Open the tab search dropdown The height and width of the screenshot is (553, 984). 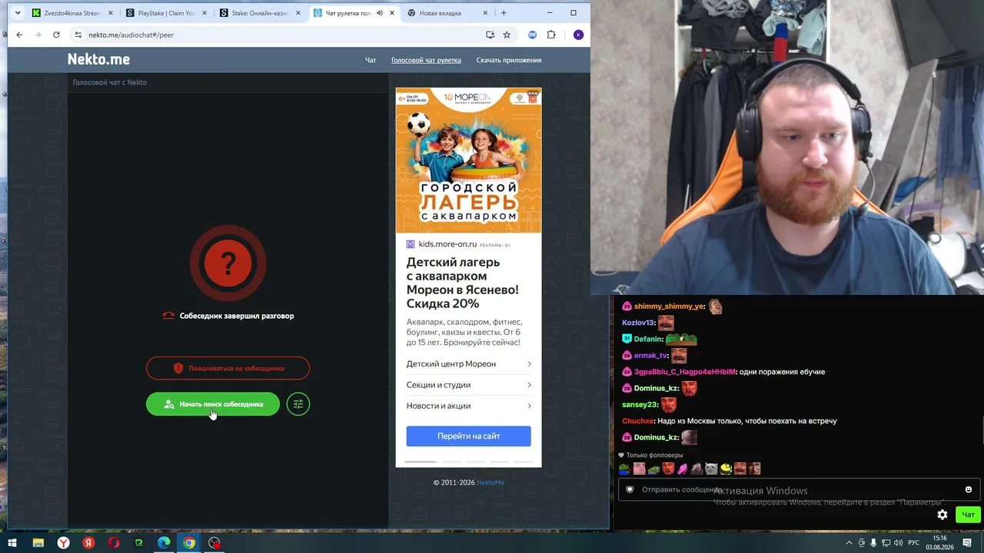point(18,13)
